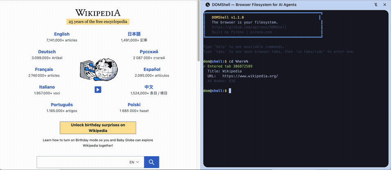The height and width of the screenshot is (170, 391).
Task: Click '2.095.000+ artículos' text
Action: tap(152, 75)
